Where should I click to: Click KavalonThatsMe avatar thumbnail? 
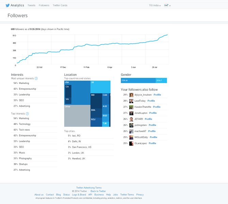(x=131, y=107)
